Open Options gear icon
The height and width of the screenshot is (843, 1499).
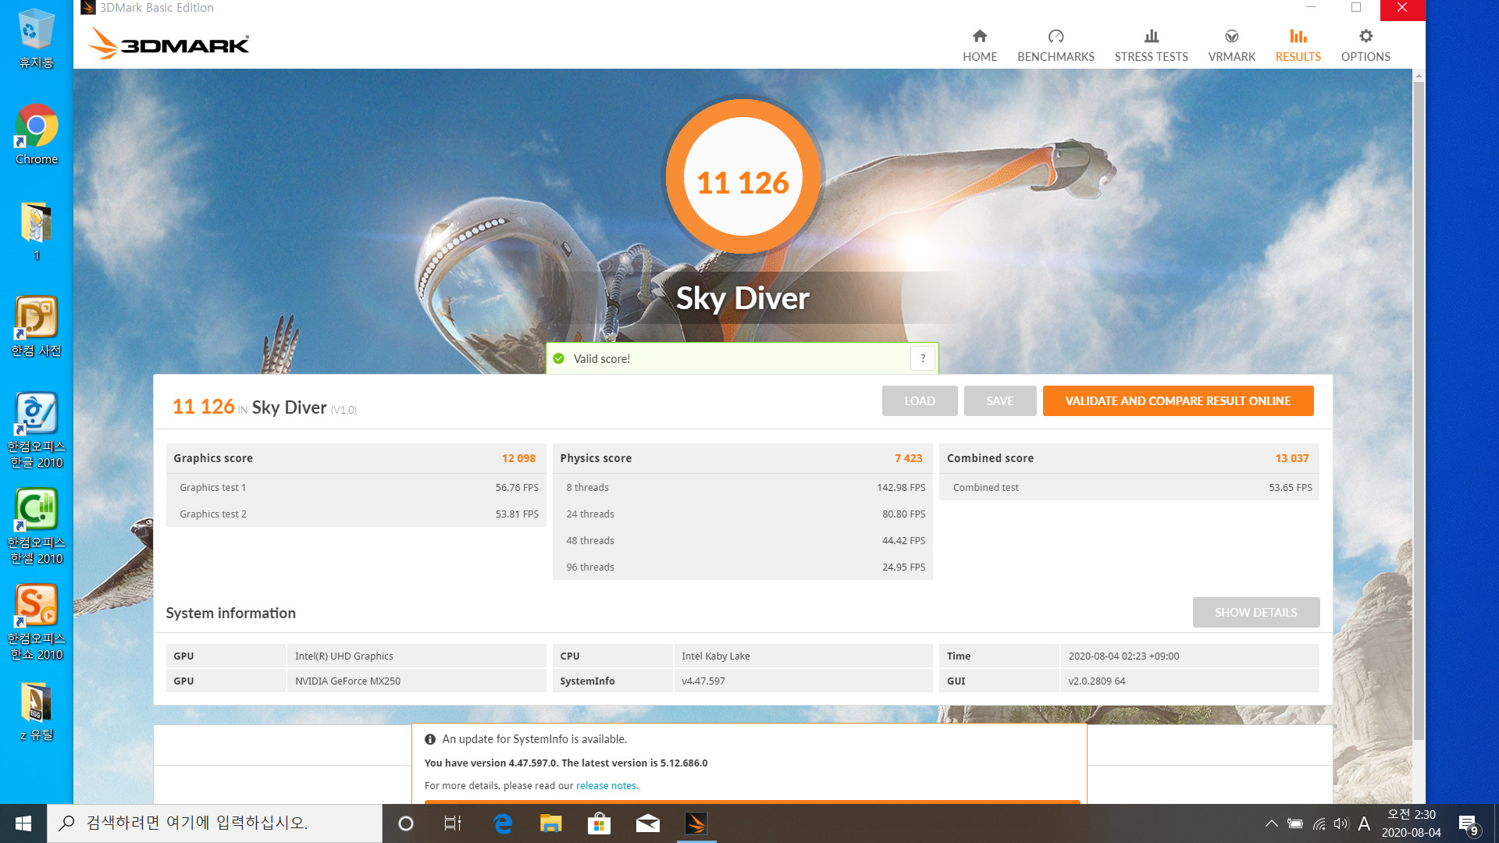point(1365,37)
